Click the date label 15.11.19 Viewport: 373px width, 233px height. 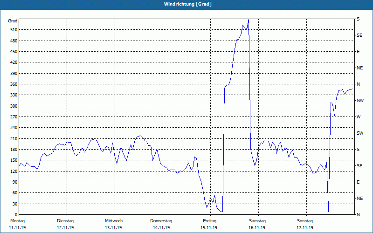pos(209,228)
